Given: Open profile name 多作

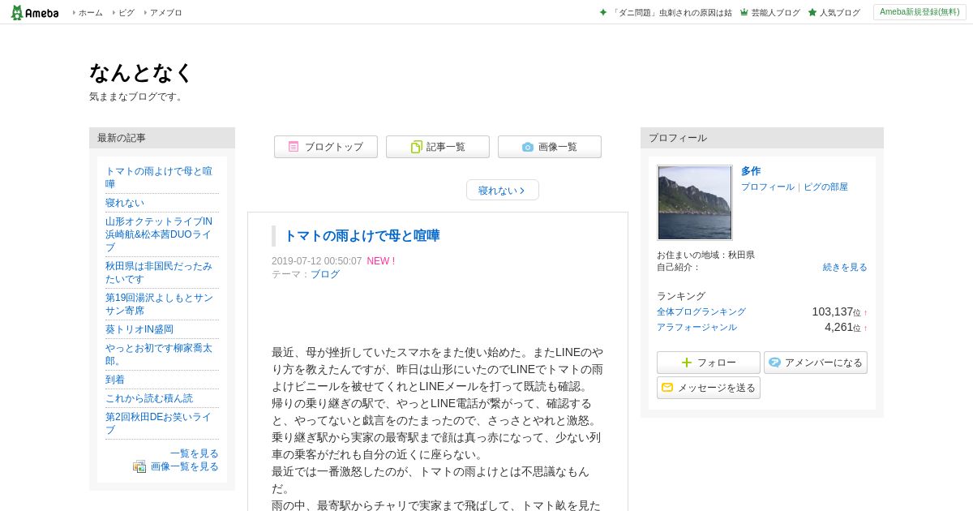Looking at the screenshot, I should (751, 171).
